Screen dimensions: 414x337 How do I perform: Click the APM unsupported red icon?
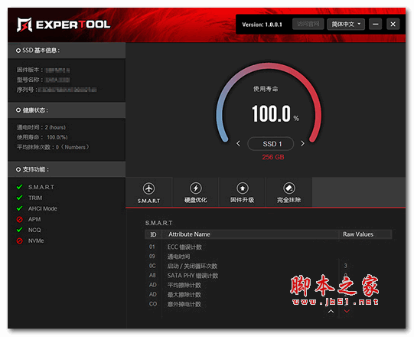[20, 219]
